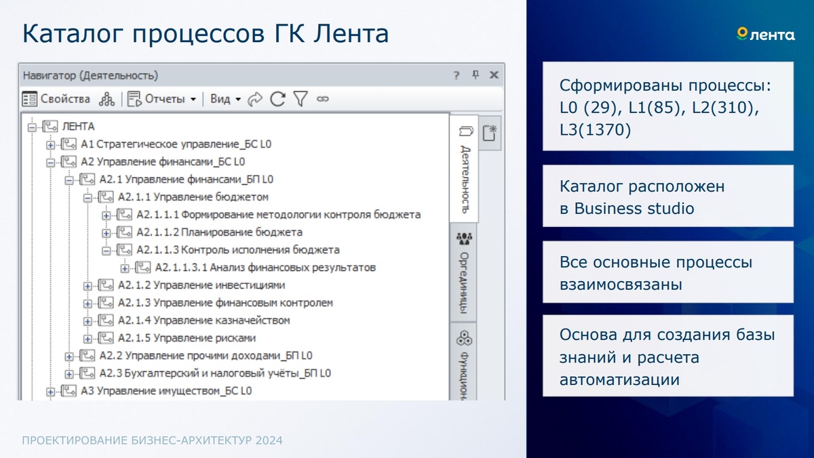Image resolution: width=814 pixels, height=458 pixels.
Task: Click the Все основные процессы взаимосвязаны card
Action: coord(667,272)
